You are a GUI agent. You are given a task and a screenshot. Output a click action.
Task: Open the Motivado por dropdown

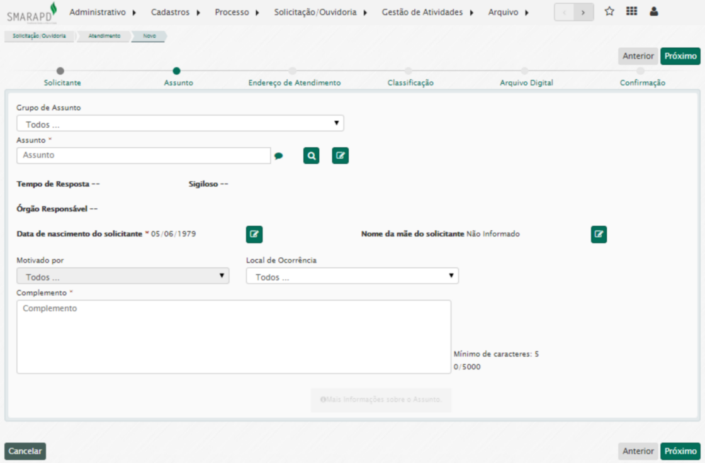123,276
